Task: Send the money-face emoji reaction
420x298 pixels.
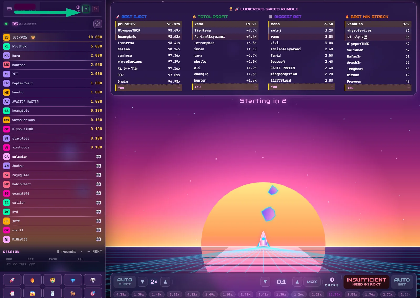Action: click(x=52, y=280)
